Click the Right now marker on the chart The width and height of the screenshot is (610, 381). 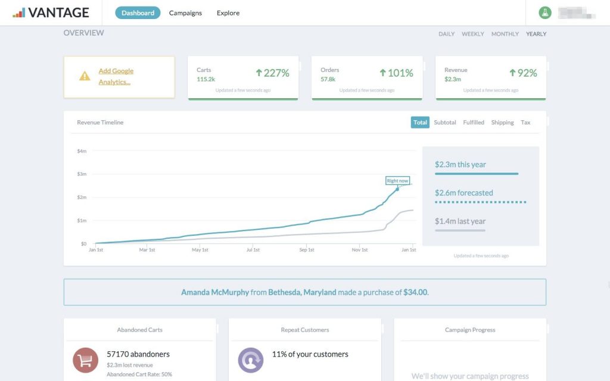397,180
